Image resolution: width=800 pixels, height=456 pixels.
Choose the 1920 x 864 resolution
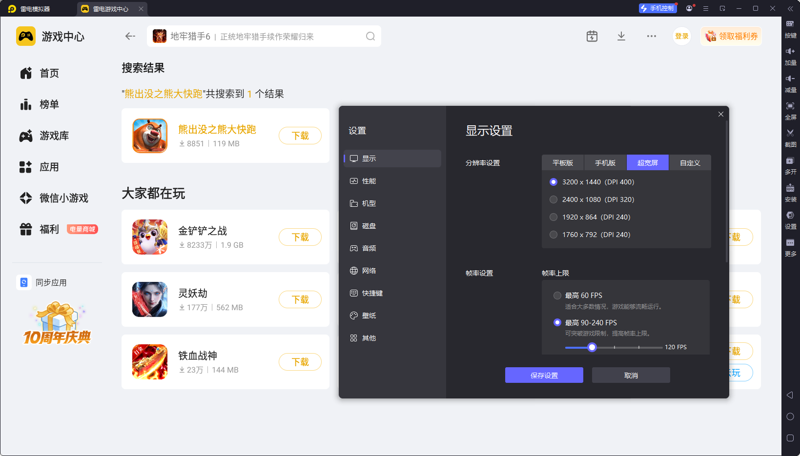(x=554, y=217)
